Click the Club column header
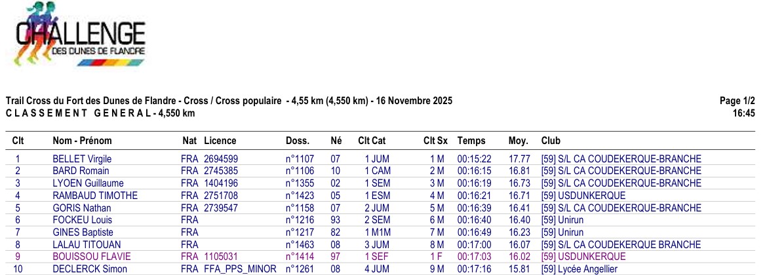This screenshot has width=767, height=275. [551, 141]
